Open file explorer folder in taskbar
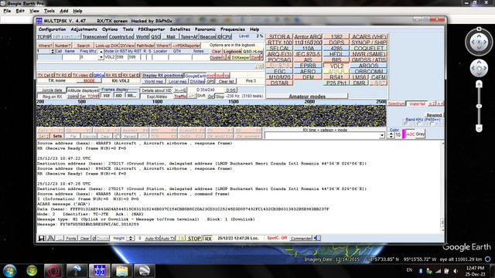The height and width of the screenshot is (278, 495). click(x=122, y=271)
